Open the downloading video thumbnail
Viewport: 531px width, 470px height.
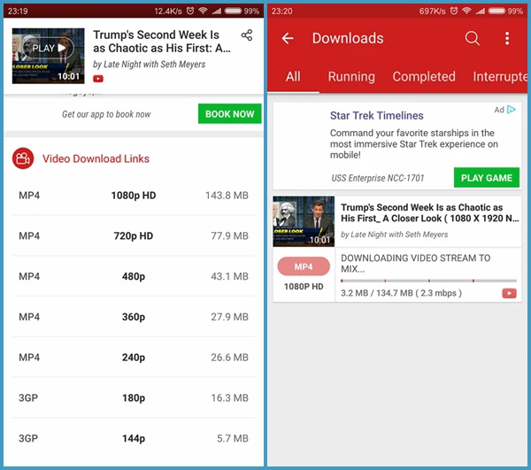pos(304,221)
